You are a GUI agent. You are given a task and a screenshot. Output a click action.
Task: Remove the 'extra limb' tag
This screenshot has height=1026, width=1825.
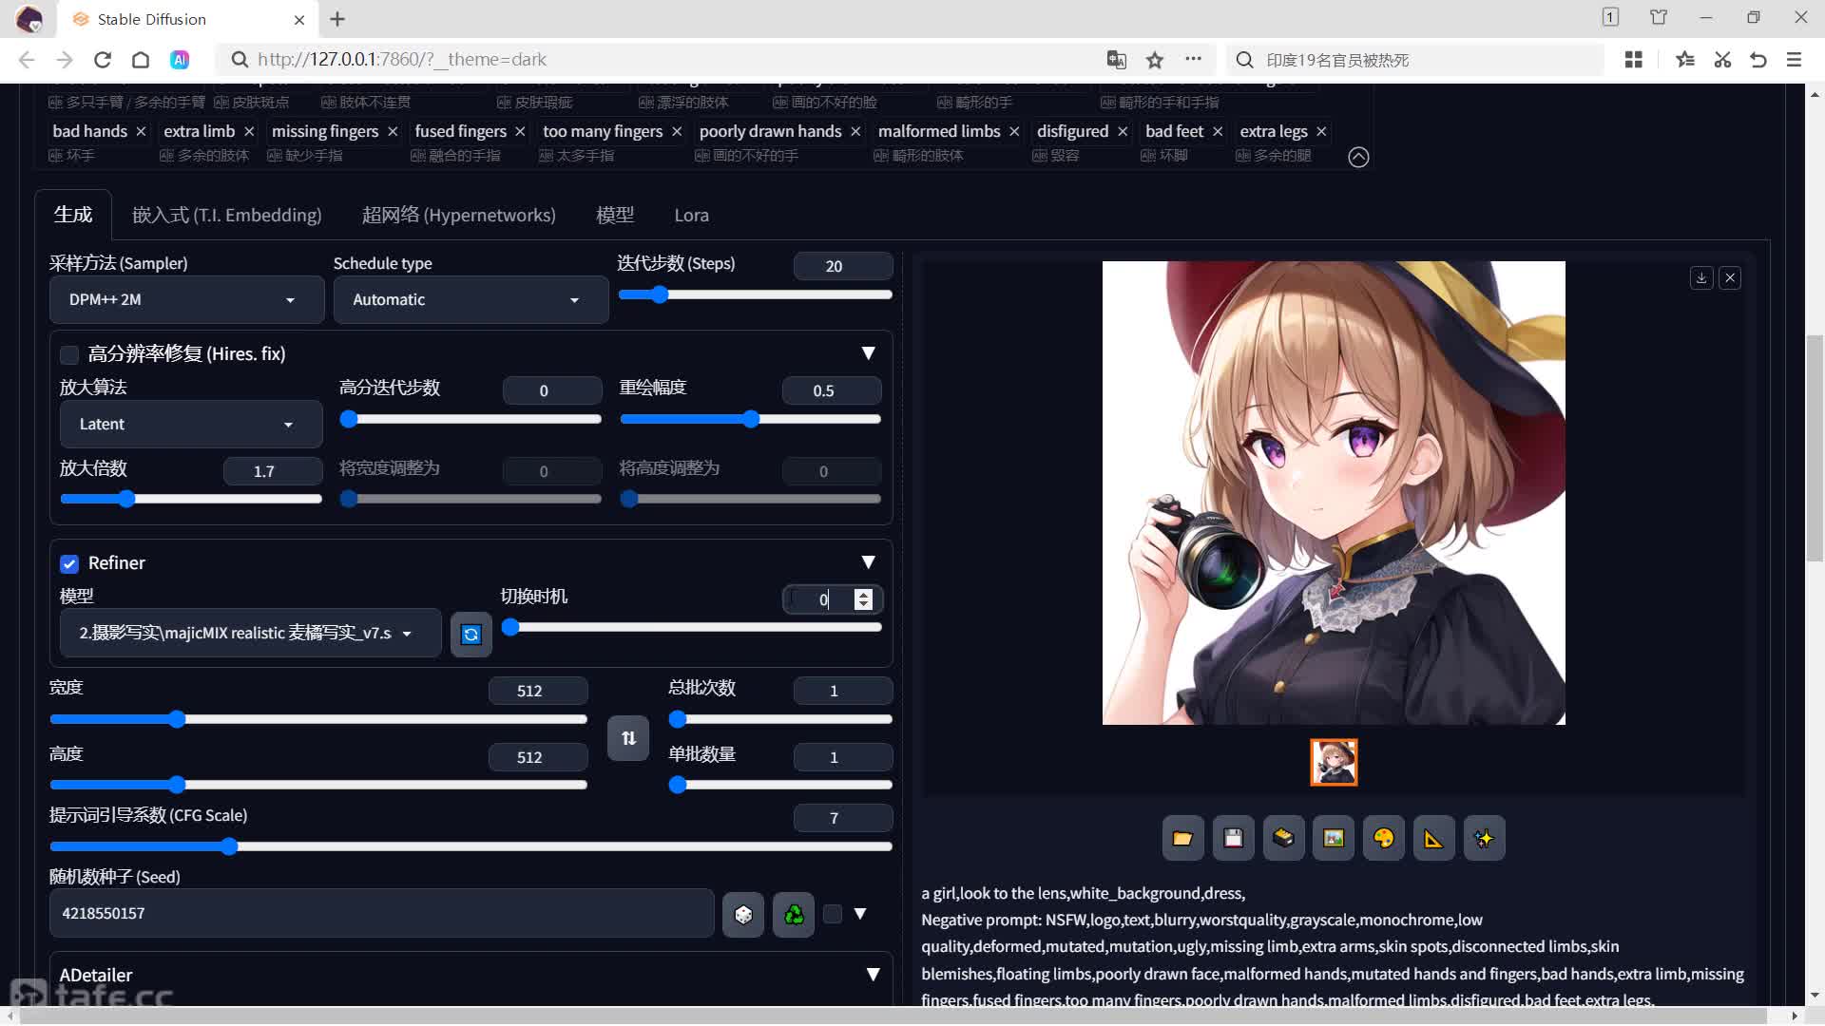[x=249, y=131]
